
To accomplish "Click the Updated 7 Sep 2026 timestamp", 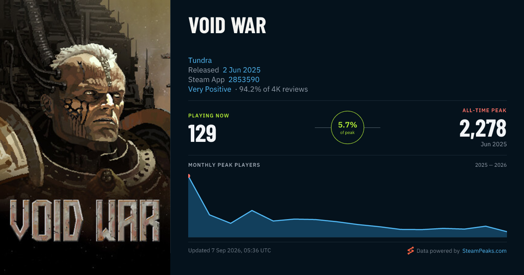I will (x=230, y=251).
